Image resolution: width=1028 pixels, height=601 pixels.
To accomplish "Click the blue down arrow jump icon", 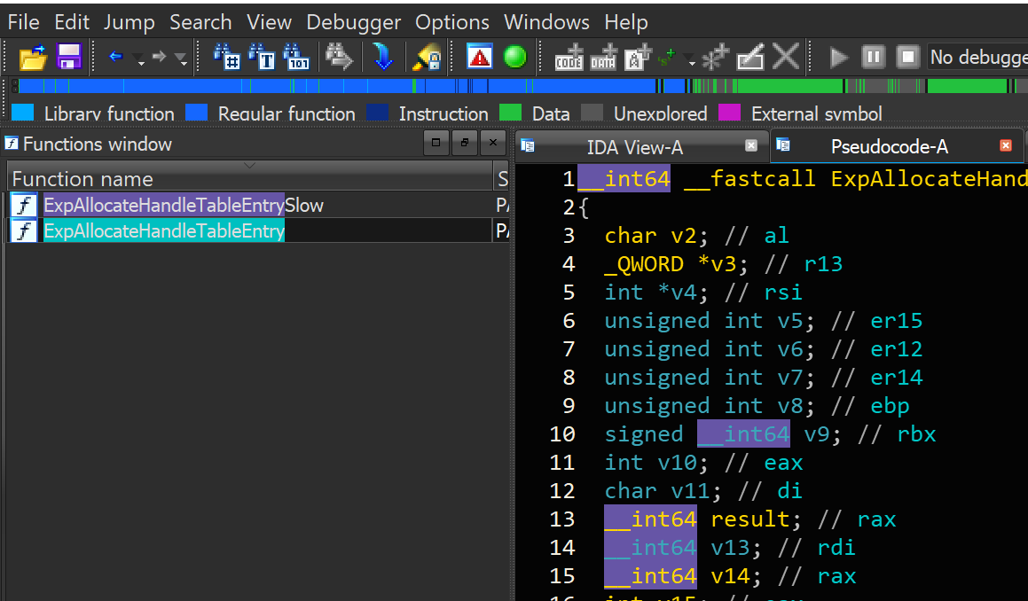I will click(x=383, y=57).
